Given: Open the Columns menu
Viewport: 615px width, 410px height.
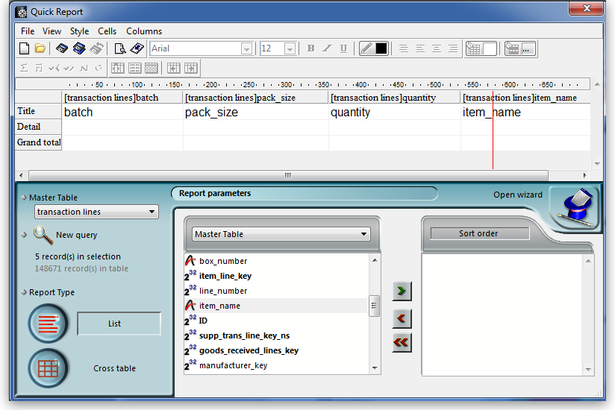Looking at the screenshot, I should pos(144,31).
